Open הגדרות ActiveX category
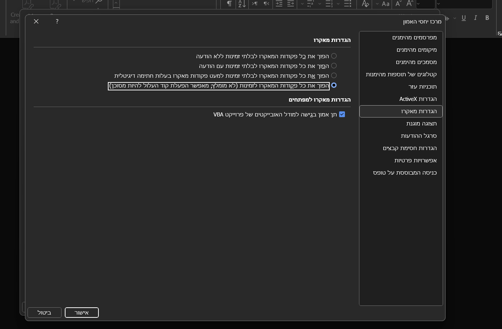Viewport: 502px width, 329px height. point(401,99)
